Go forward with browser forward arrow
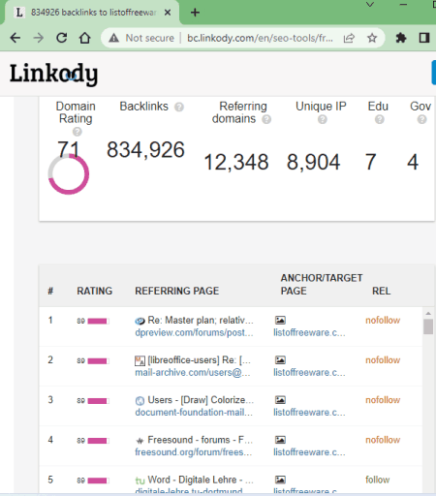Viewport: 436px width, 496px height. [39, 38]
